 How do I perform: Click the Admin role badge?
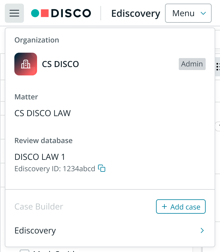coord(192,64)
